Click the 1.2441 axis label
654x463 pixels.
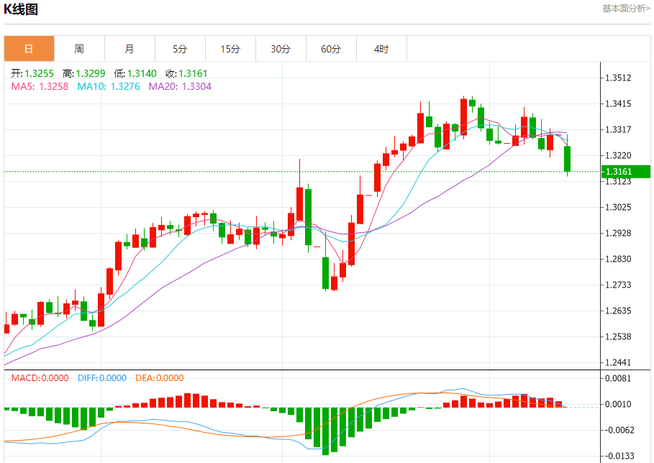(618, 362)
